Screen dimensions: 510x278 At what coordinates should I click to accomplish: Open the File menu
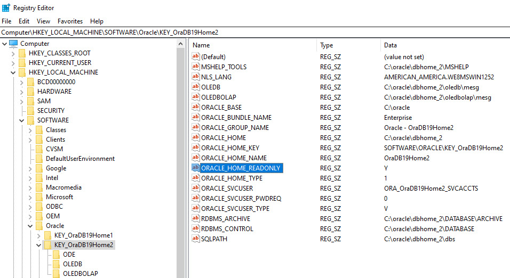(x=6, y=21)
